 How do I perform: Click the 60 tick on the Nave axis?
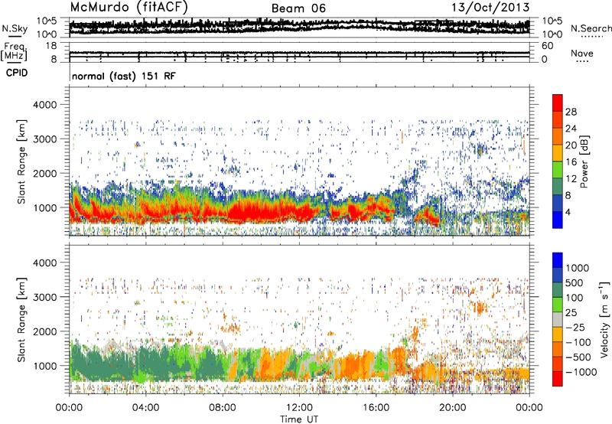[x=547, y=46]
